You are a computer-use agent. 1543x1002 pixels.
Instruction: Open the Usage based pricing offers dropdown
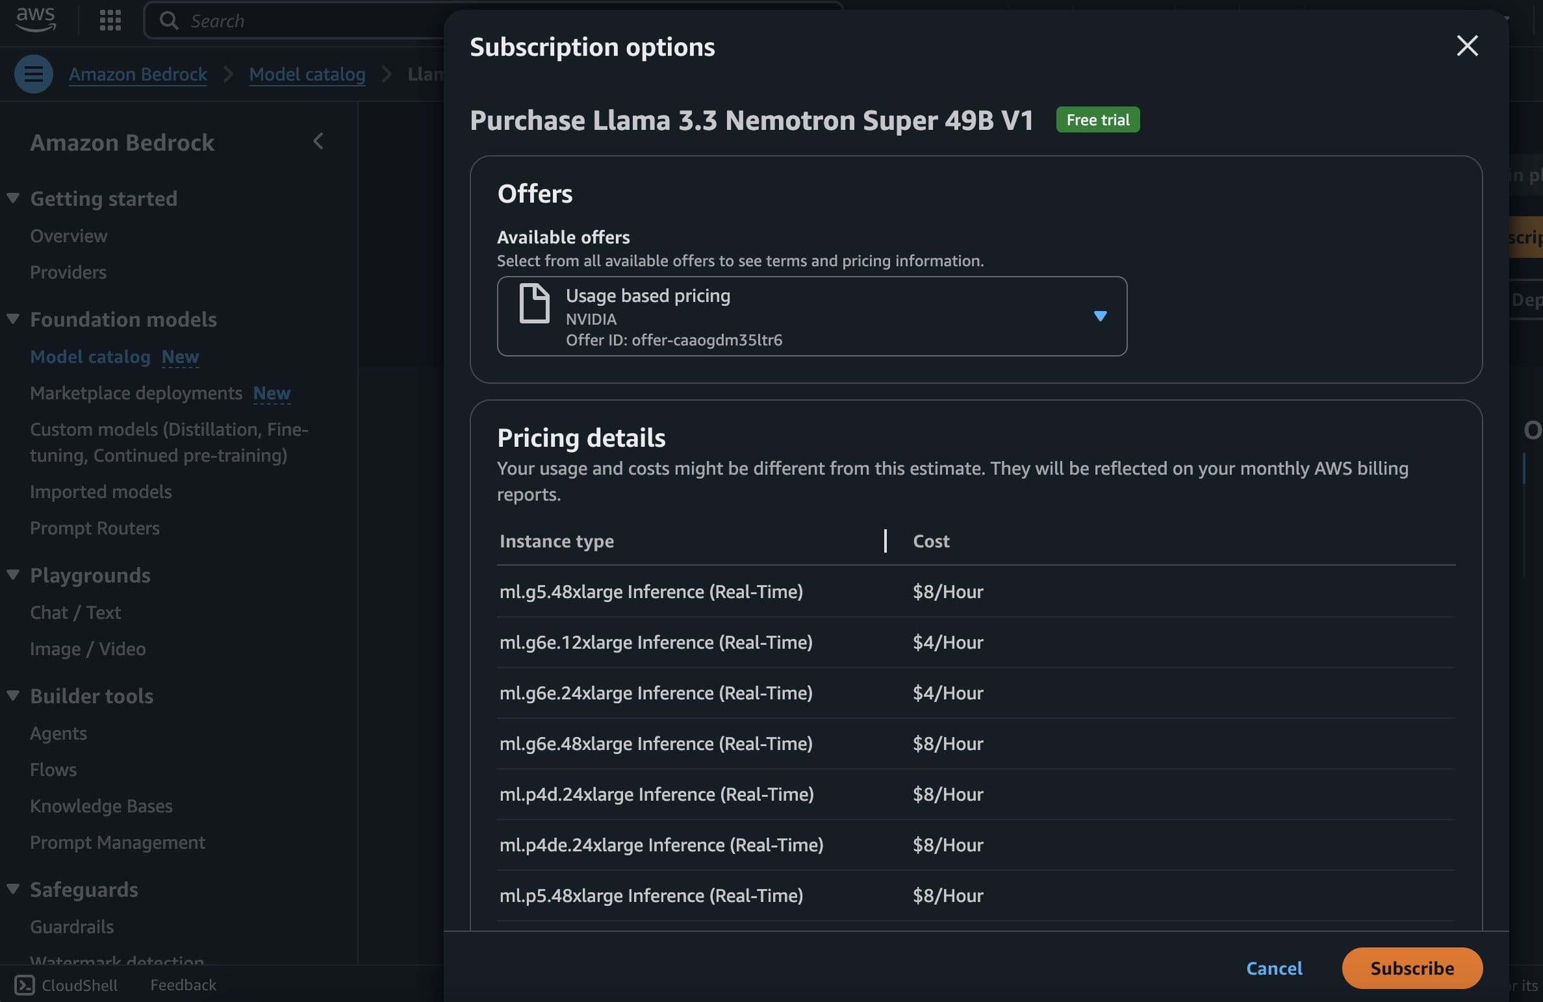(1099, 316)
